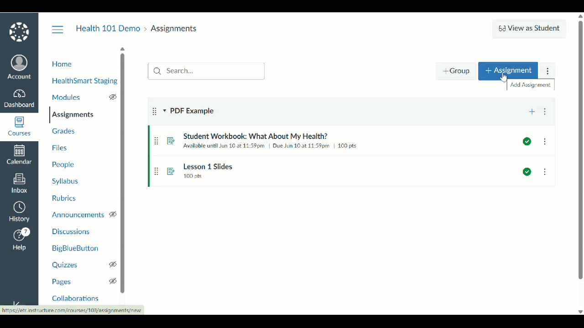This screenshot has height=328, width=584.
Task: Open options menu for Student Workbook assignment
Action: tap(544, 141)
